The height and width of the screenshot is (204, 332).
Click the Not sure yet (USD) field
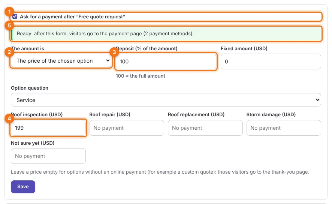[48, 156]
